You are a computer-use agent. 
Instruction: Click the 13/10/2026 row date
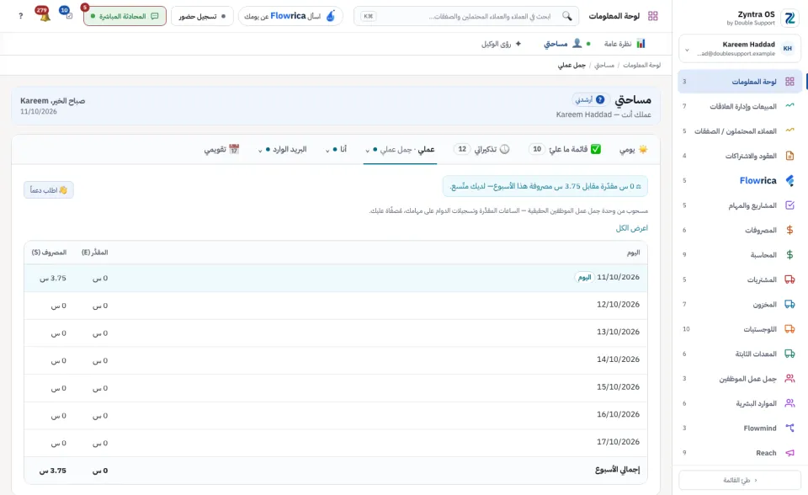(618, 332)
